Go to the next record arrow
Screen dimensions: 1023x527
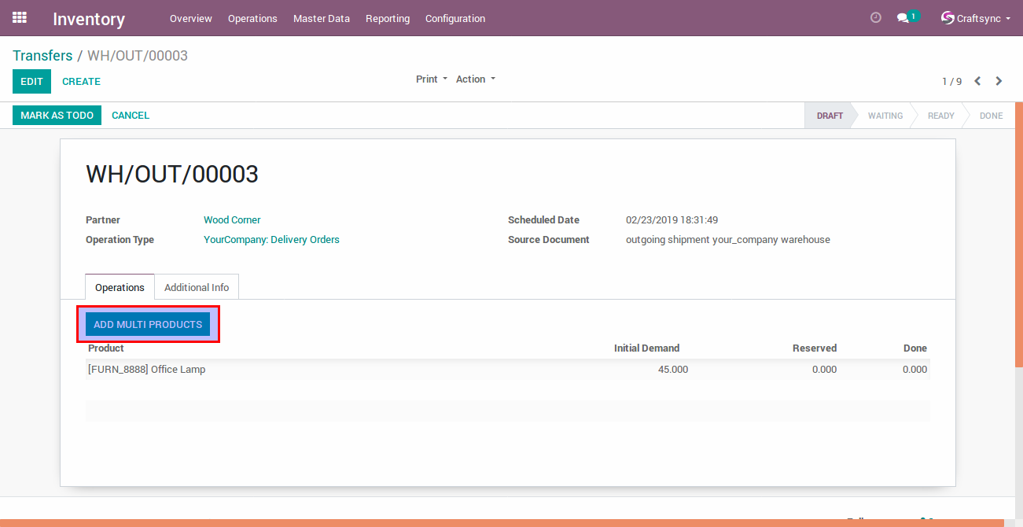pos(999,81)
